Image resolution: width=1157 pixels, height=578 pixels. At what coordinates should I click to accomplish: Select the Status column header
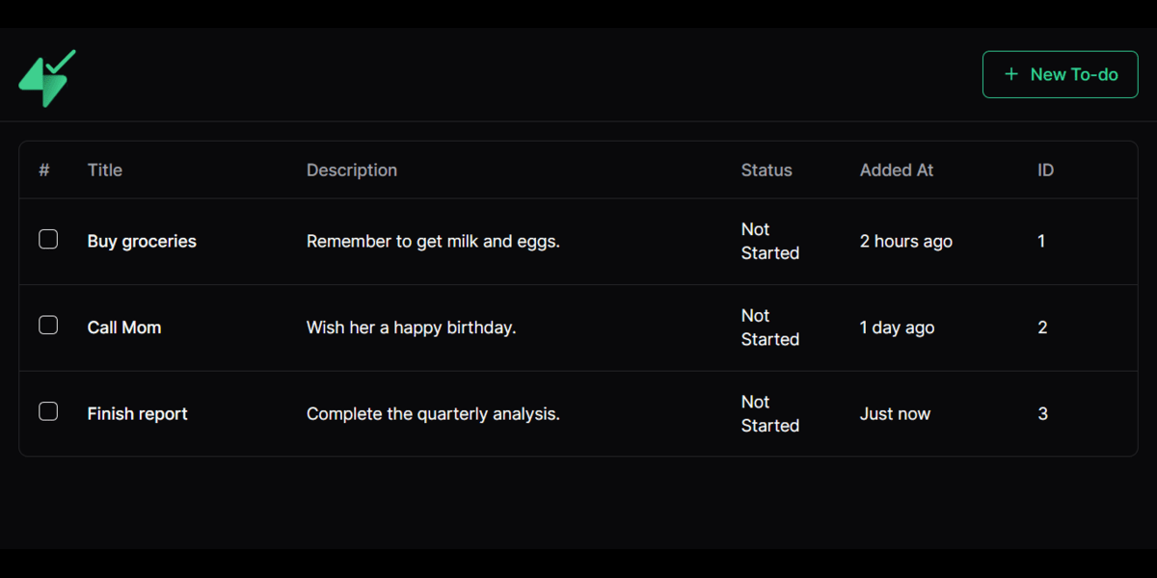767,171
